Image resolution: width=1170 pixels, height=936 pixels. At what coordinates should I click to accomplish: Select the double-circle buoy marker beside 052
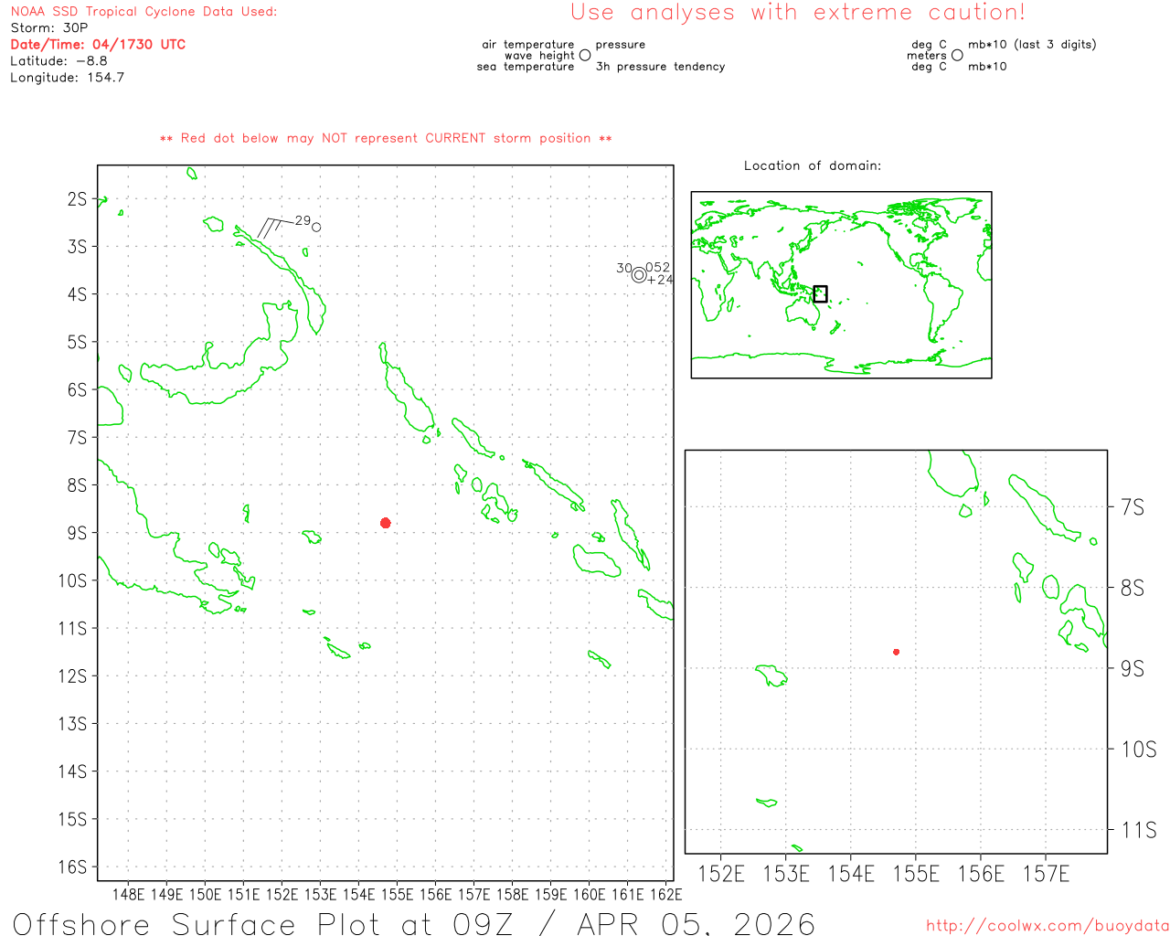click(639, 274)
